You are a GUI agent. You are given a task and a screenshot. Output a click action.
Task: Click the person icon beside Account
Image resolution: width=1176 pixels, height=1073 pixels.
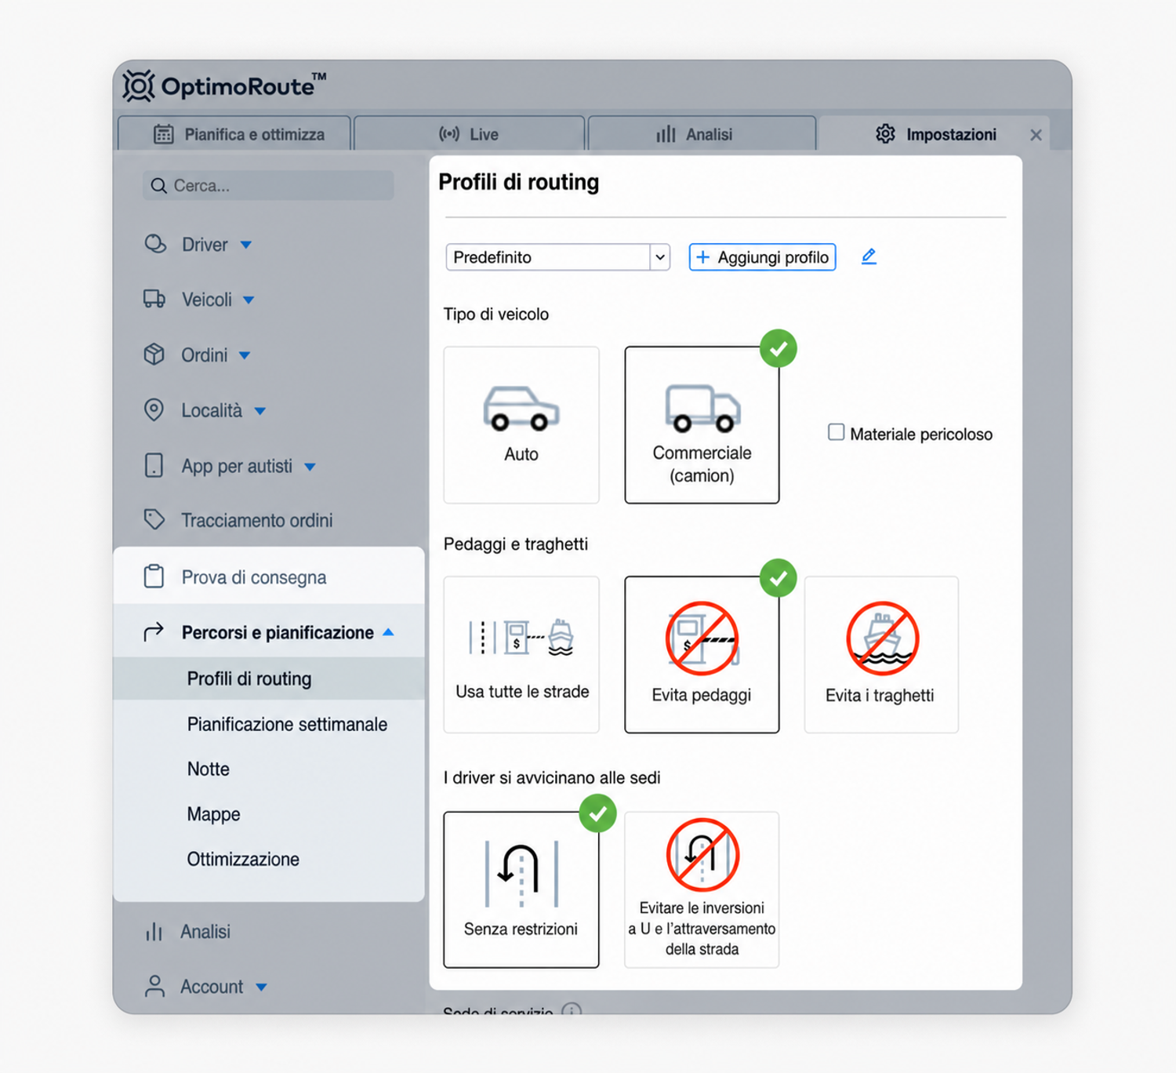[x=155, y=986]
